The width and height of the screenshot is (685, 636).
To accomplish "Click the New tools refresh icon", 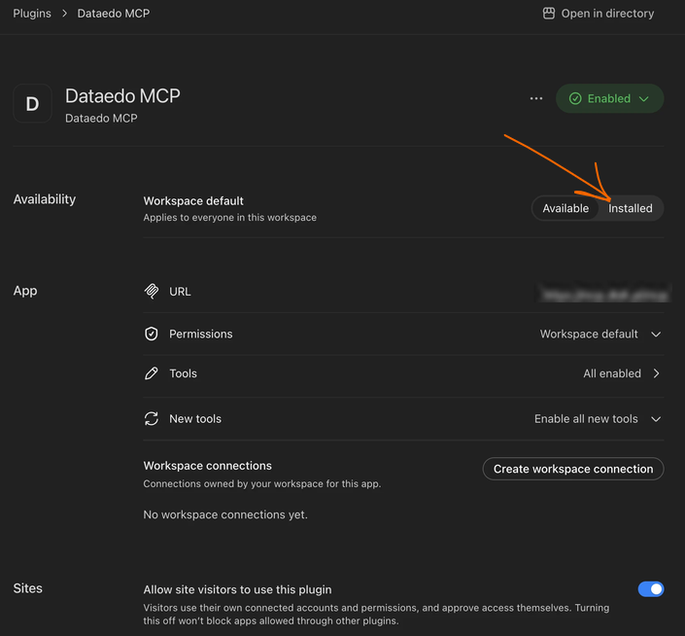I will (x=152, y=419).
